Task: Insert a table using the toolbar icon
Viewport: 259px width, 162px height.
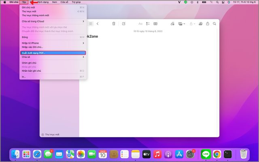Action: (x=155, y=24)
